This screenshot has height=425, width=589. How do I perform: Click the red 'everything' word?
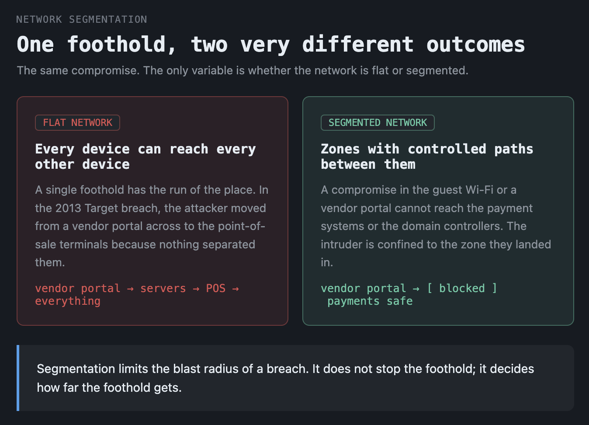68,301
